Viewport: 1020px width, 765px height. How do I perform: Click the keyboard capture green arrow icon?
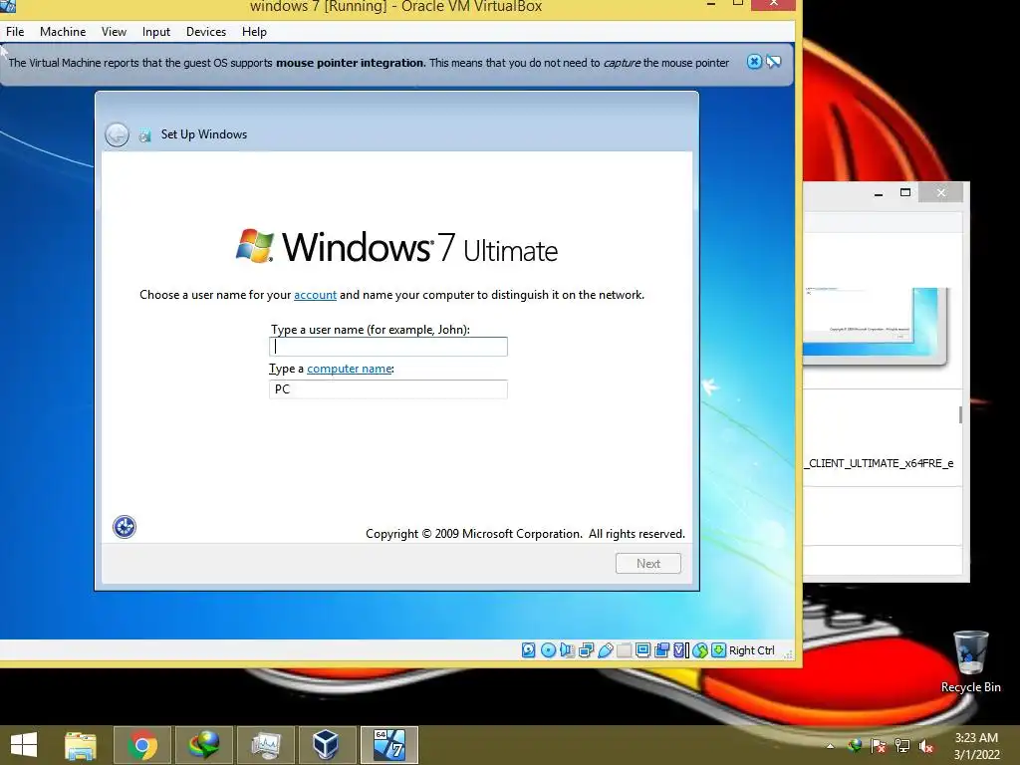718,649
